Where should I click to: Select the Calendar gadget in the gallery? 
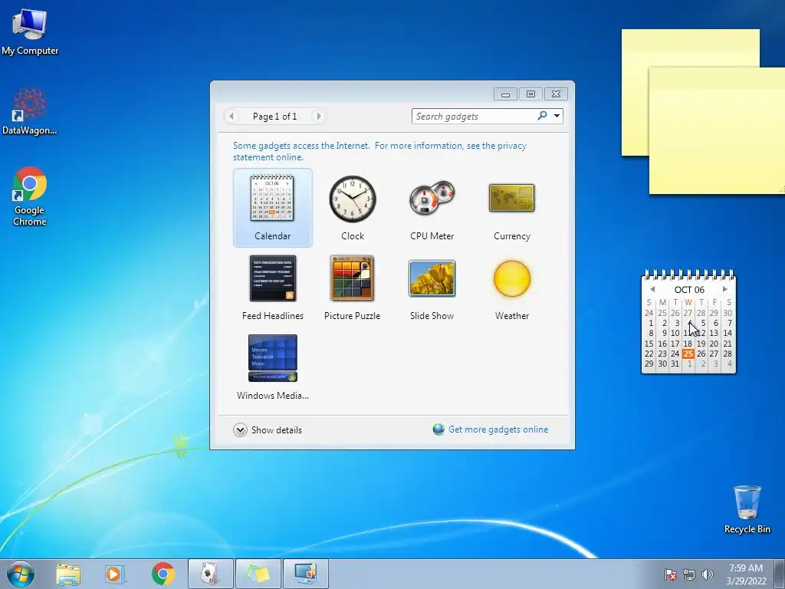click(272, 208)
